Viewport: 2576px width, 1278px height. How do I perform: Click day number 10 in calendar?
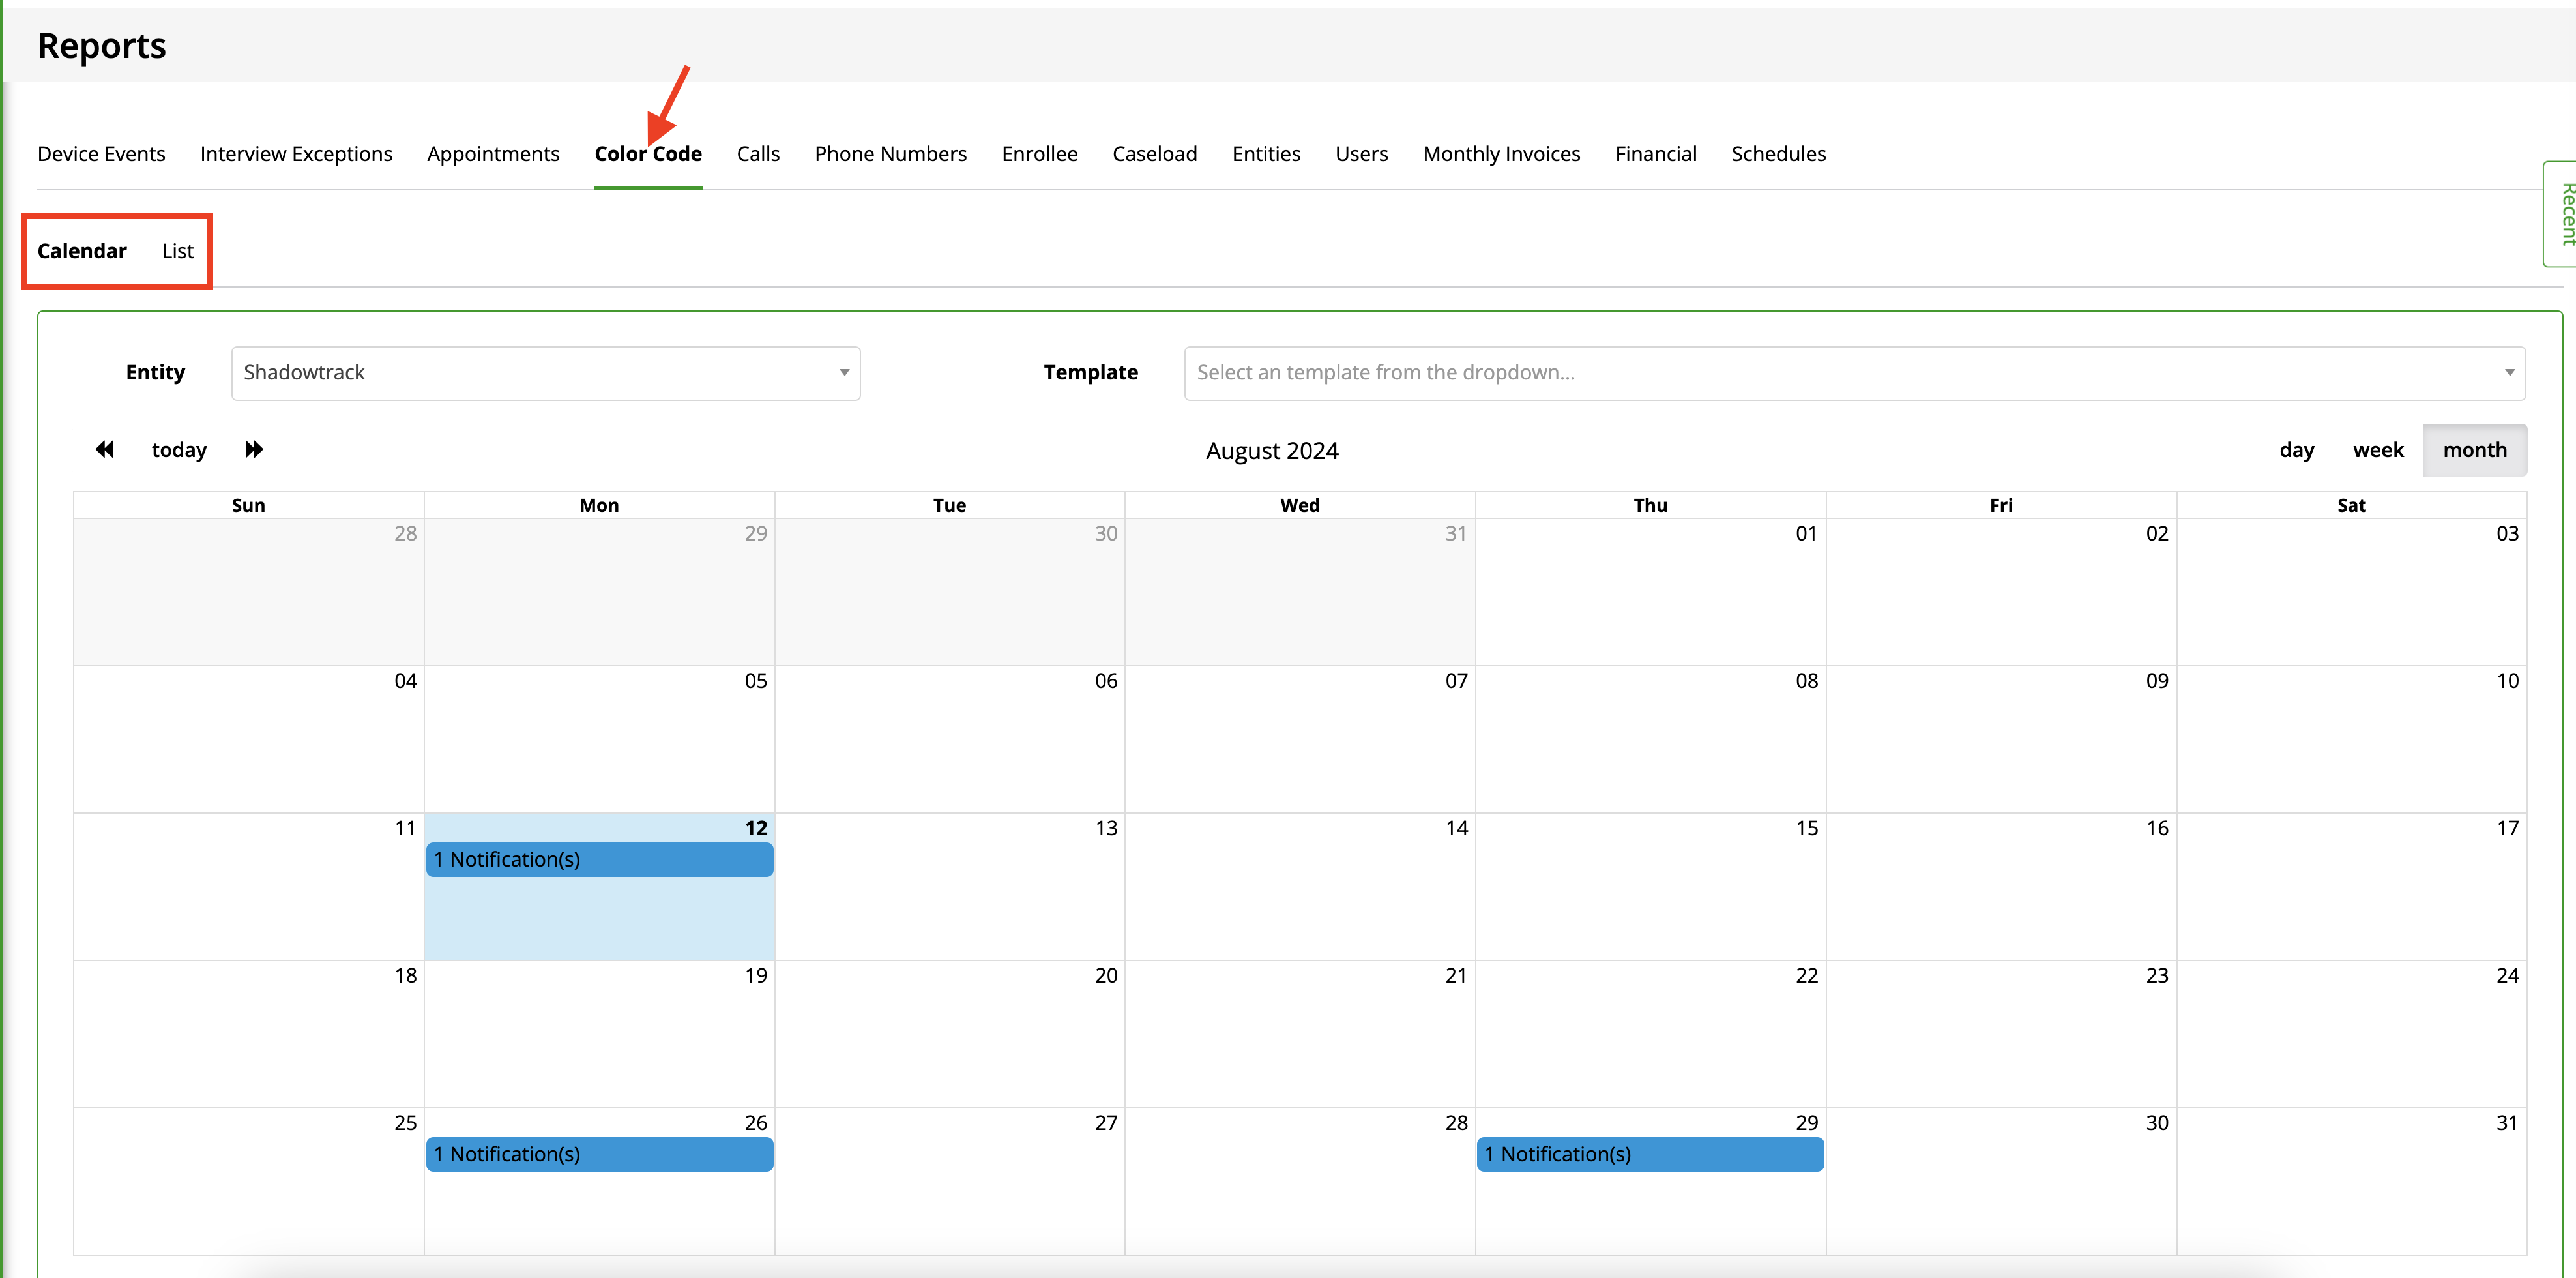pos(2507,681)
